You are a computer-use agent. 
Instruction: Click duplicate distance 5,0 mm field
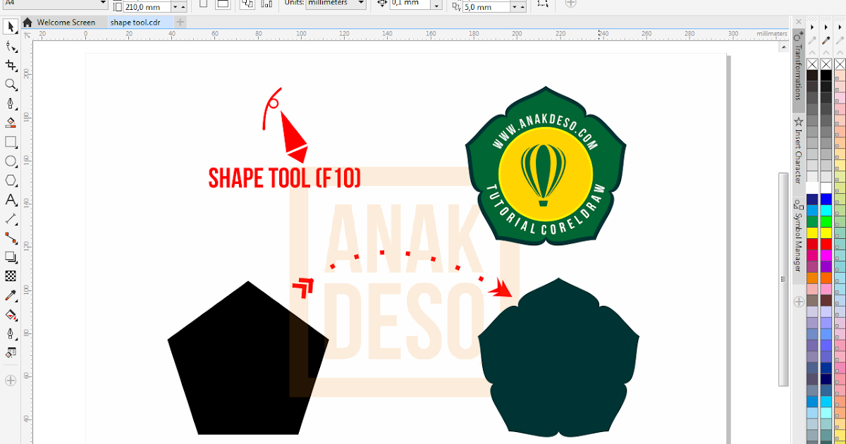tap(486, 6)
